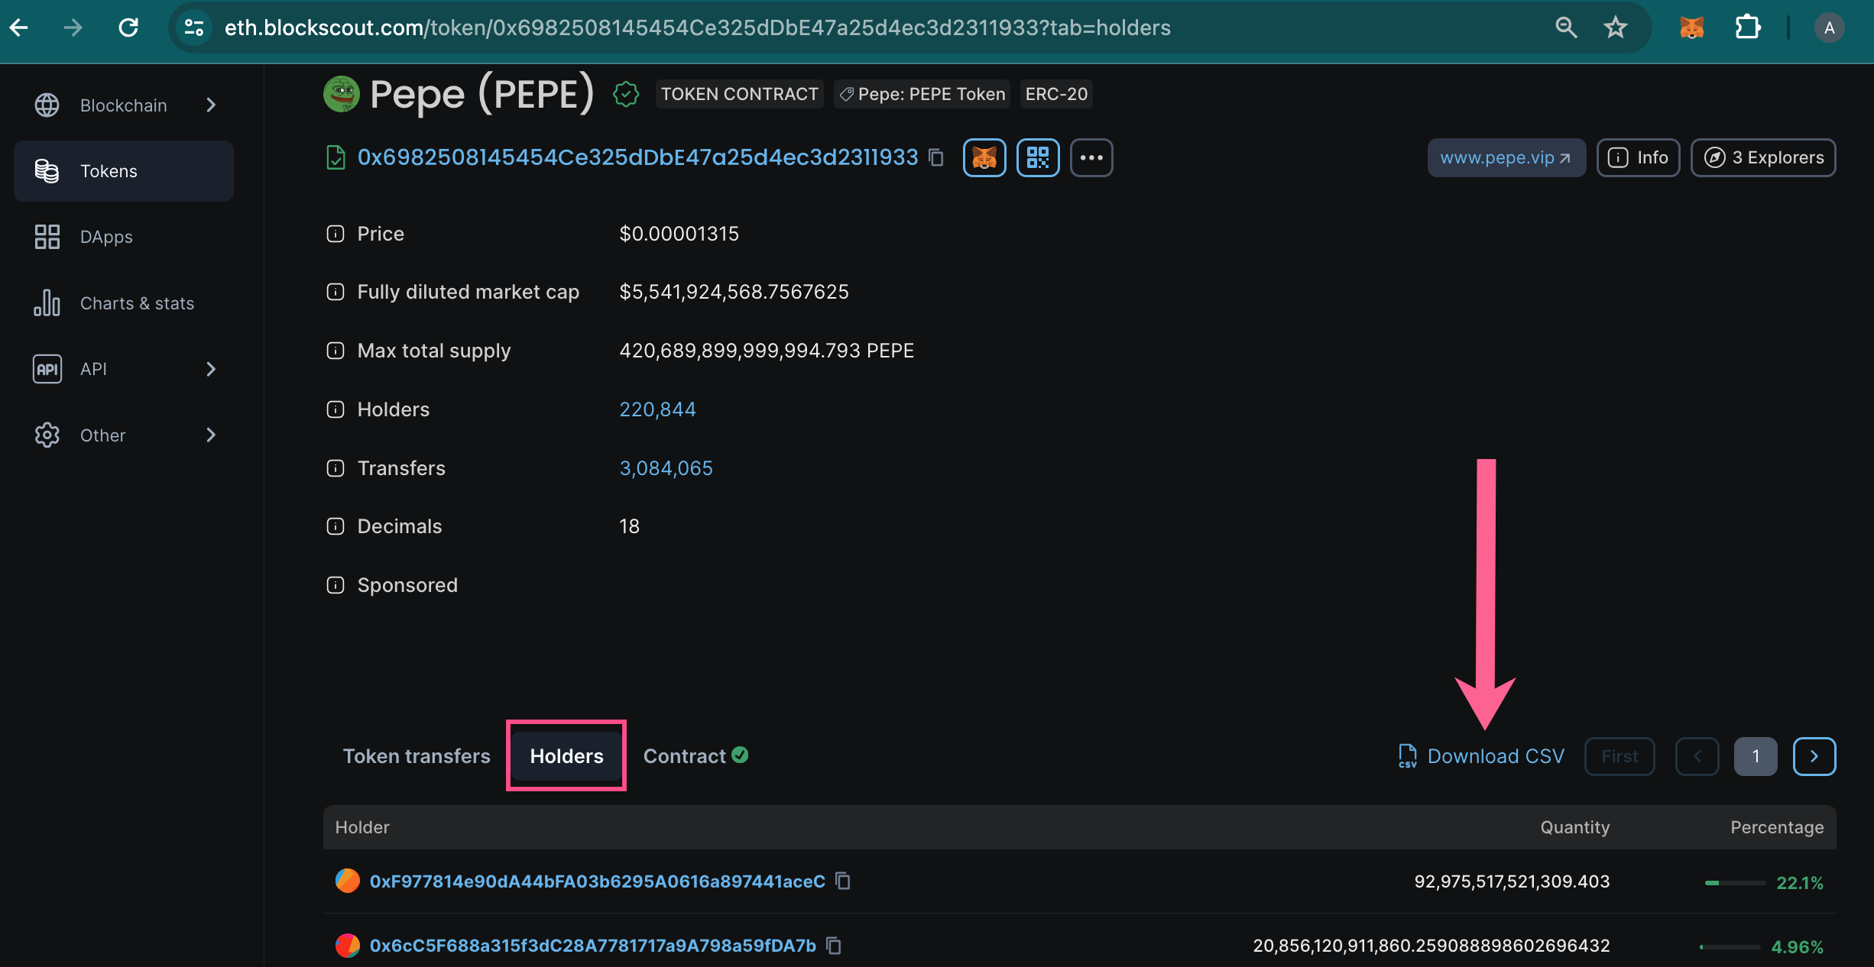Open the 3 Explorers dropdown
Screen dimensions: 1874x967
(1763, 157)
